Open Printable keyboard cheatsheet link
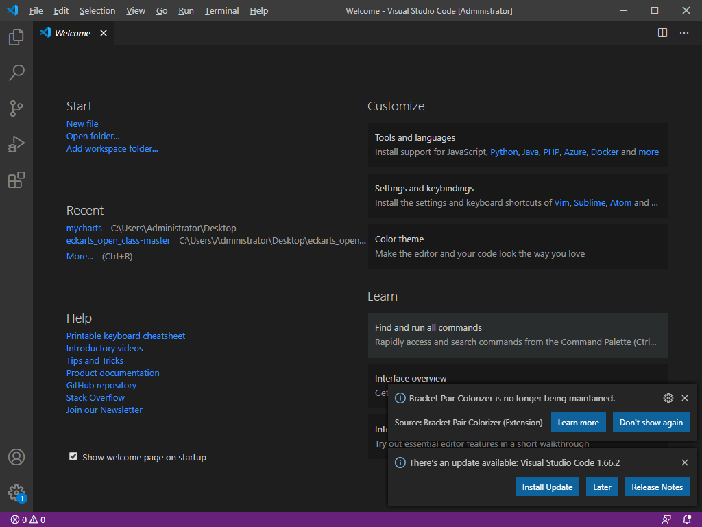 coord(125,336)
